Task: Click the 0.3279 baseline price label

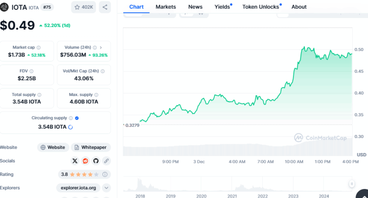Action: pos(132,125)
